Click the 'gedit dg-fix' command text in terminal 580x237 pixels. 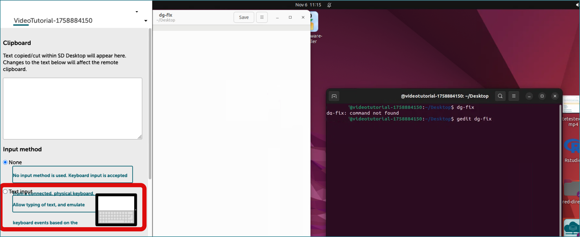click(474, 119)
